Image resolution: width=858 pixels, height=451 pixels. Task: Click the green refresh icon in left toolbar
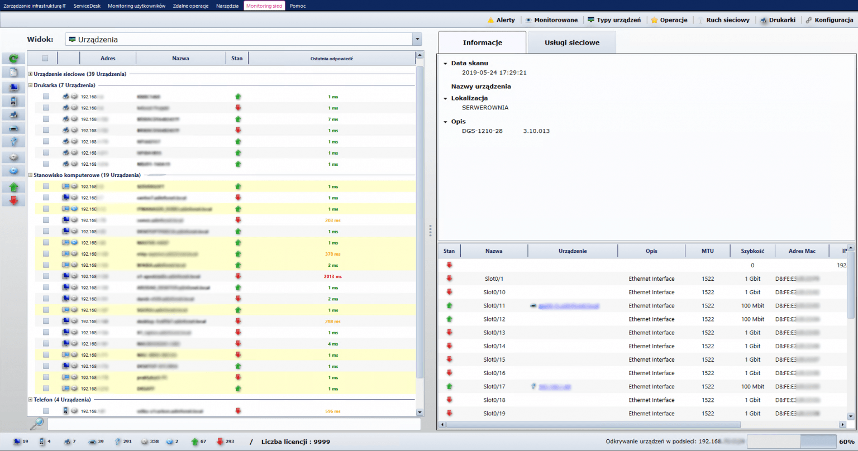13,58
